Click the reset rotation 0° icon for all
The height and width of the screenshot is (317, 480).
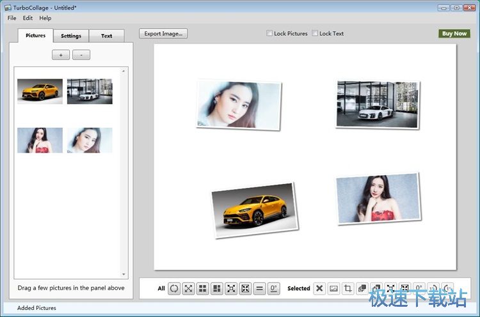click(274, 288)
